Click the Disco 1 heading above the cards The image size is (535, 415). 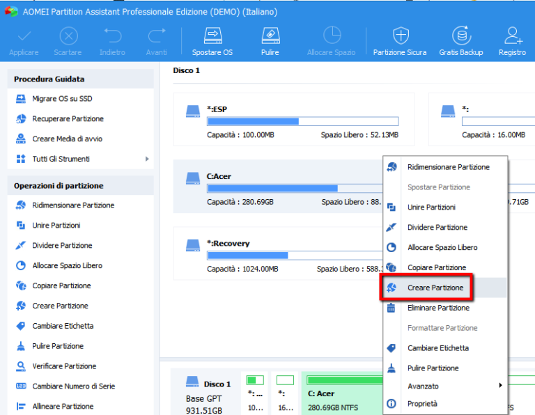pos(186,70)
